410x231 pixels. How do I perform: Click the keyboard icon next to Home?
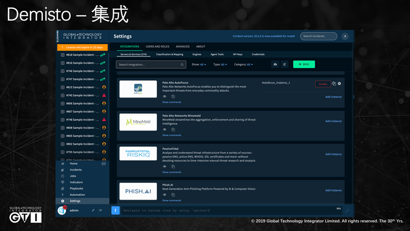(x=104, y=164)
